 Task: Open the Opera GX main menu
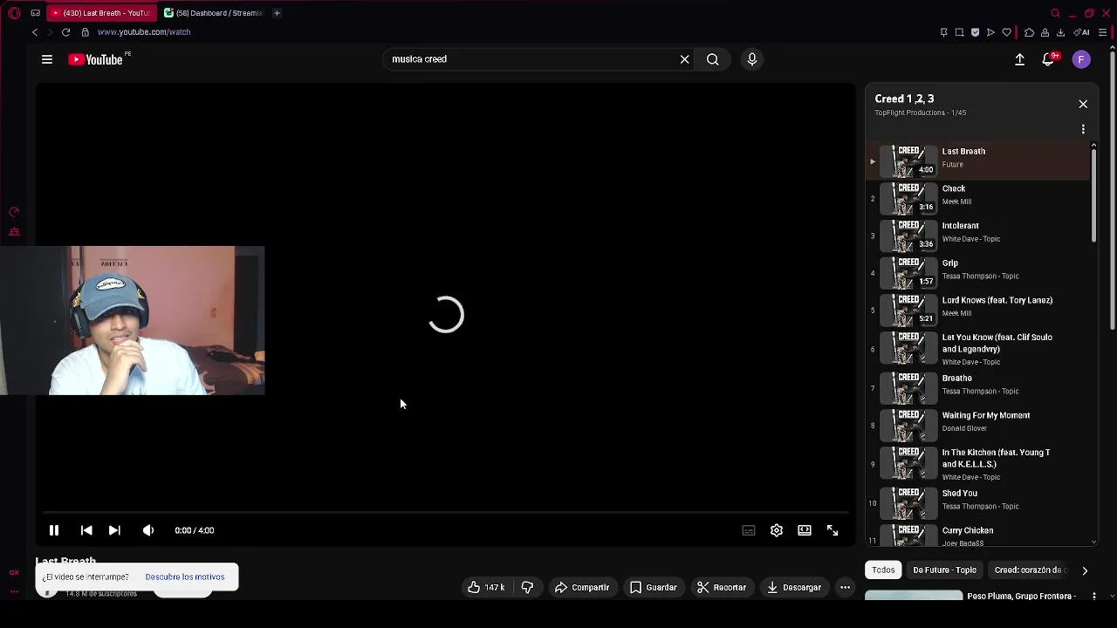click(14, 13)
